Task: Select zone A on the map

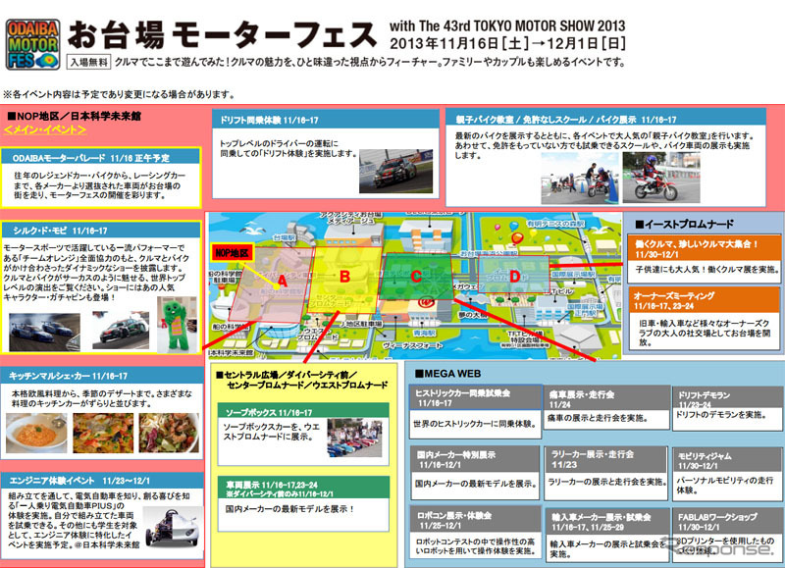Action: coord(283,280)
